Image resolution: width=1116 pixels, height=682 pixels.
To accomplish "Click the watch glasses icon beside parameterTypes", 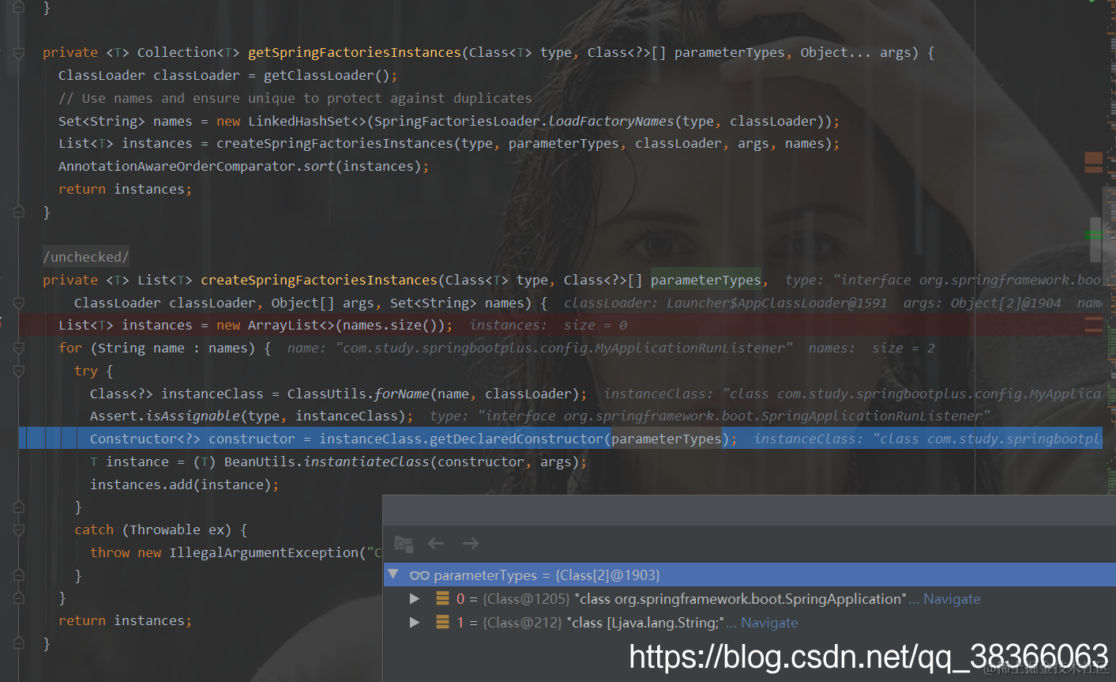I will point(419,575).
